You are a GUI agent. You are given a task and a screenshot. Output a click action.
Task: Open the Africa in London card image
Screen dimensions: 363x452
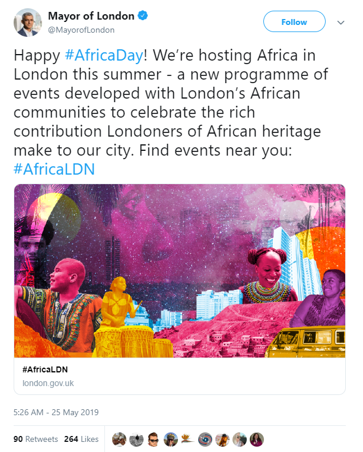pos(180,271)
